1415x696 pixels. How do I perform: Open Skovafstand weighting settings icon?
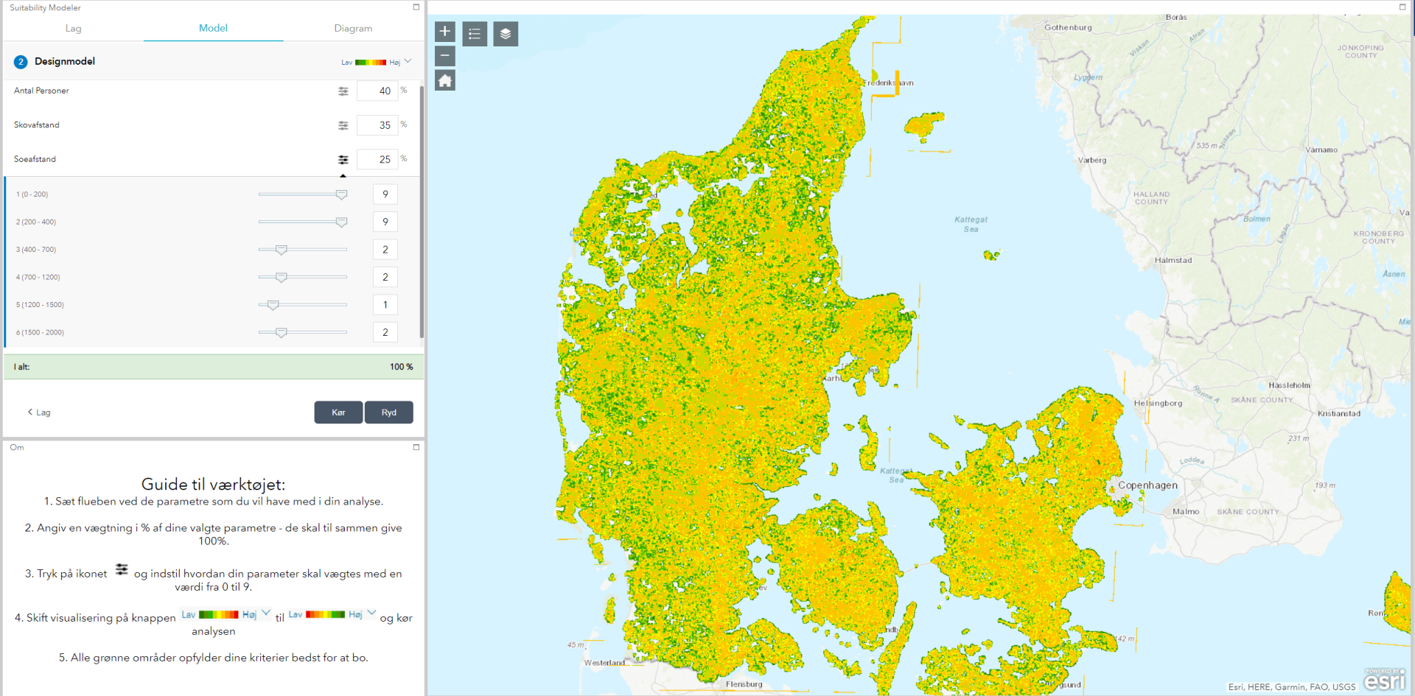pos(343,125)
